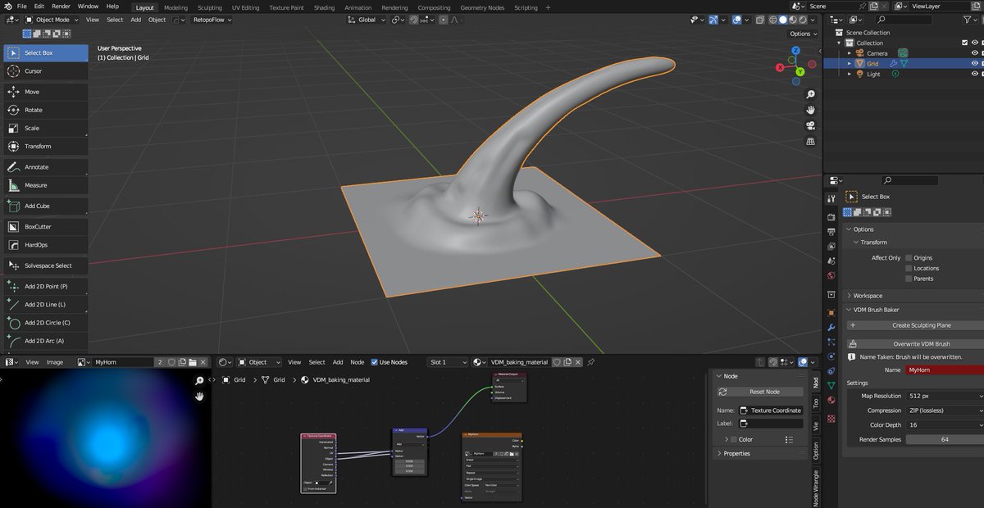Viewport: 984px width, 508px height.
Task: Open the Modifier properties wrench tab
Action: coord(831,327)
